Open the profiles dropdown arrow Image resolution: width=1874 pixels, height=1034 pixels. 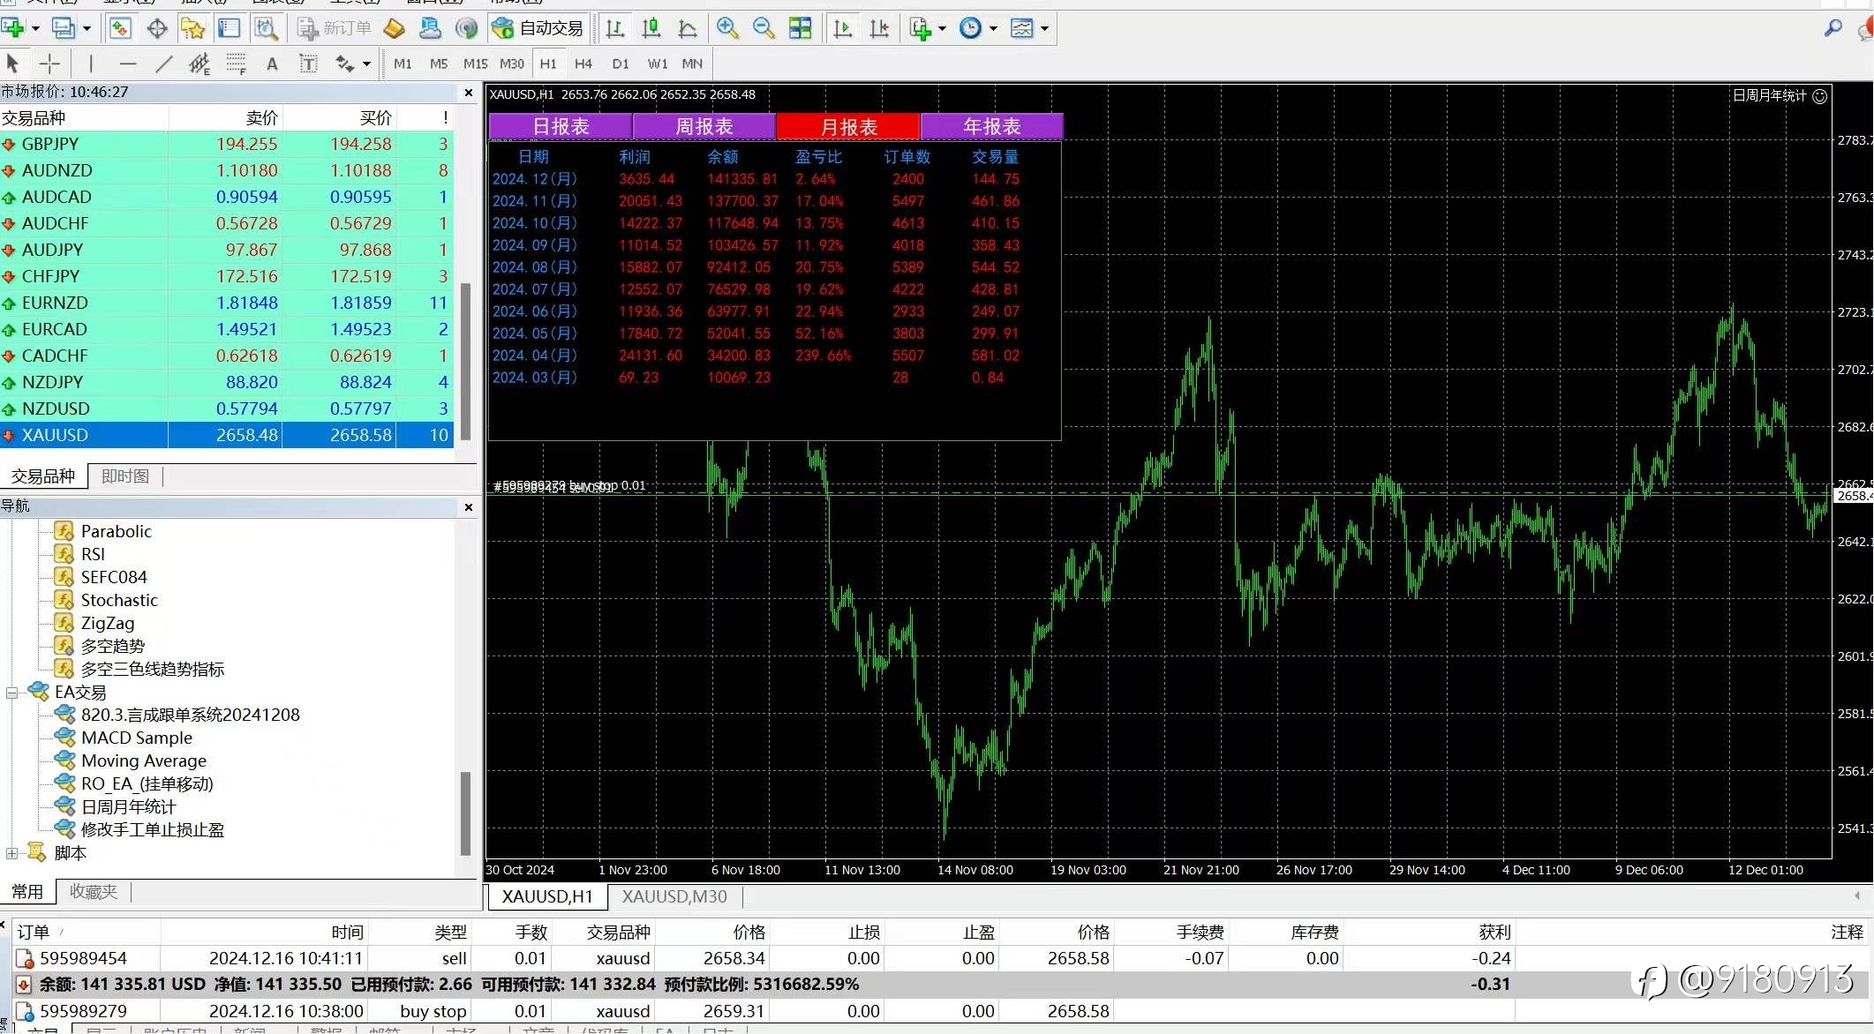(x=87, y=28)
